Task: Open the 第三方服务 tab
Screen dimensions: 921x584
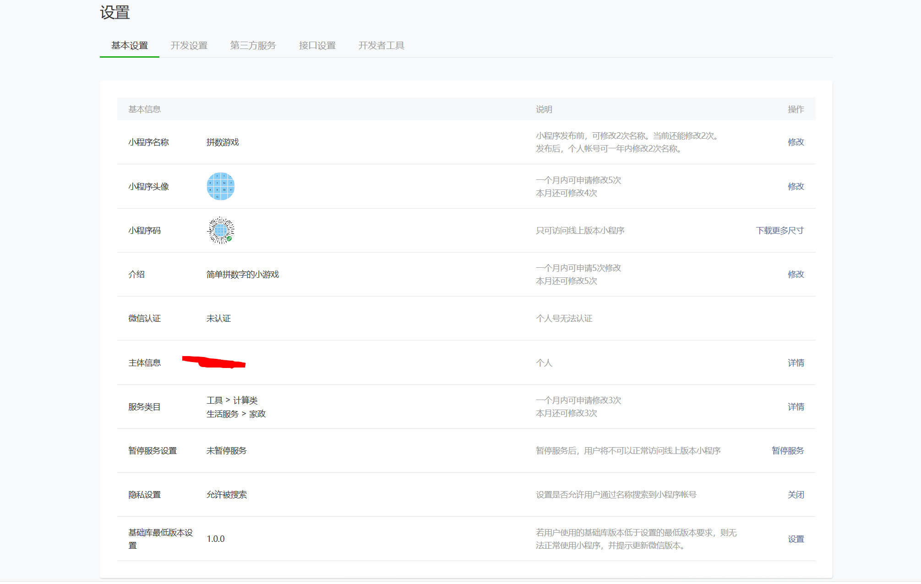Action: click(253, 45)
